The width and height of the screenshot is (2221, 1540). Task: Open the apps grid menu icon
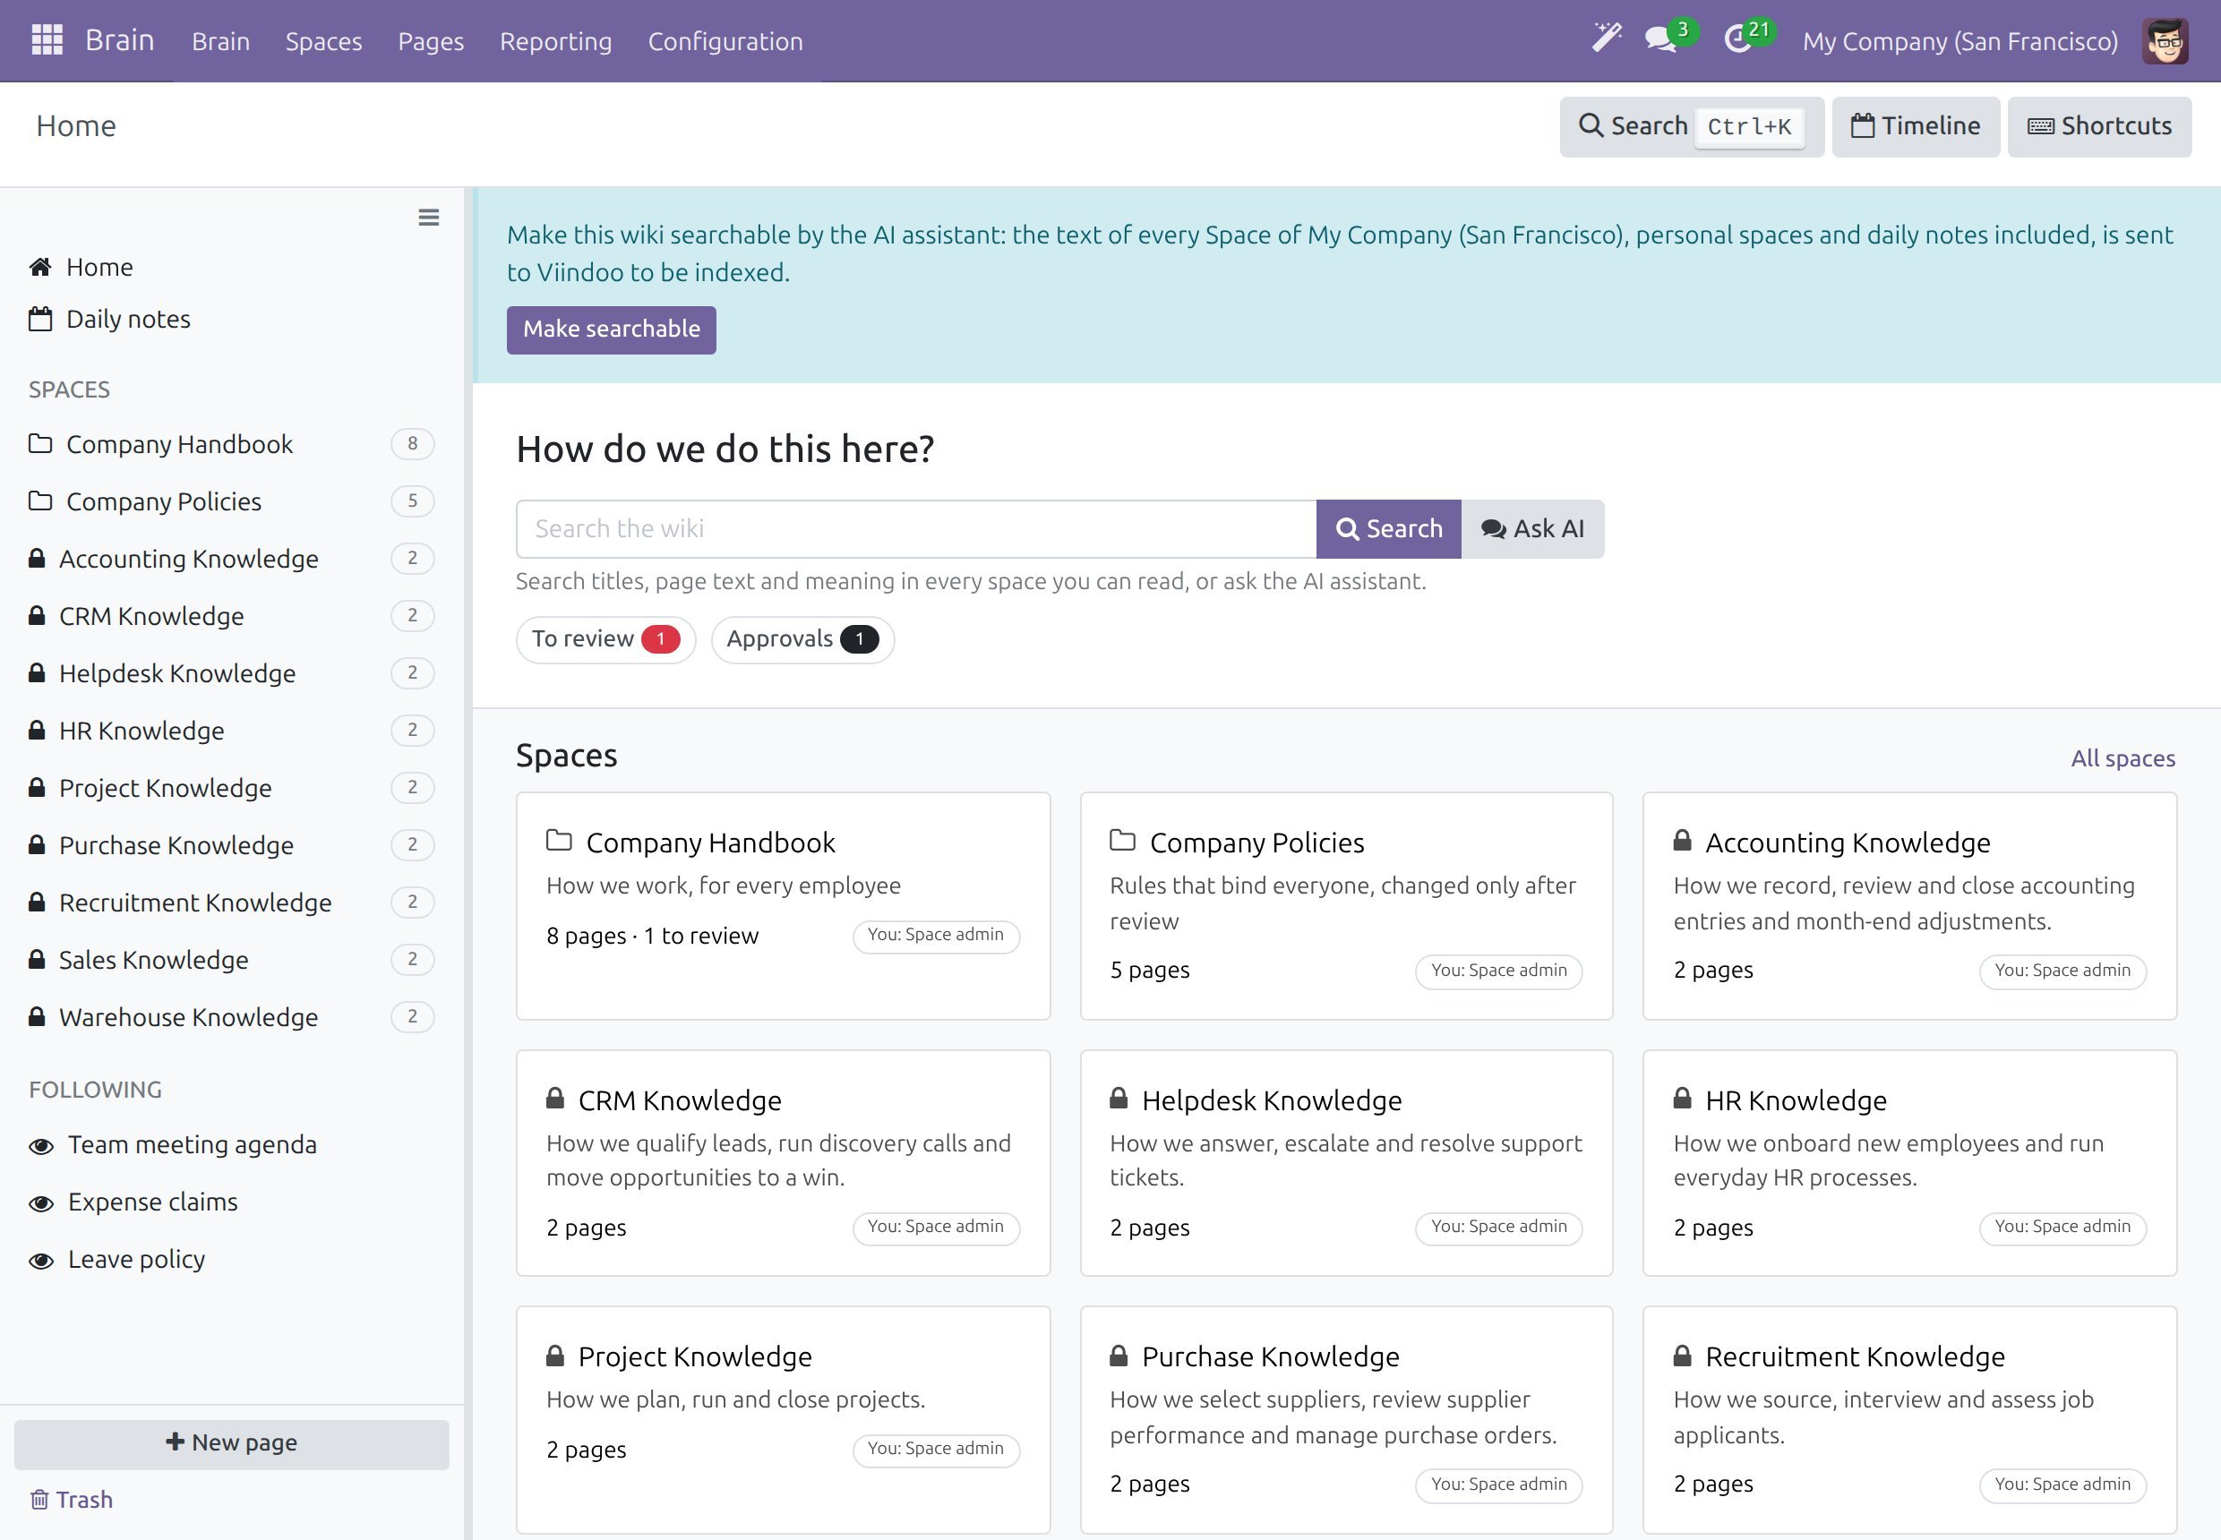pyautogui.click(x=47, y=40)
